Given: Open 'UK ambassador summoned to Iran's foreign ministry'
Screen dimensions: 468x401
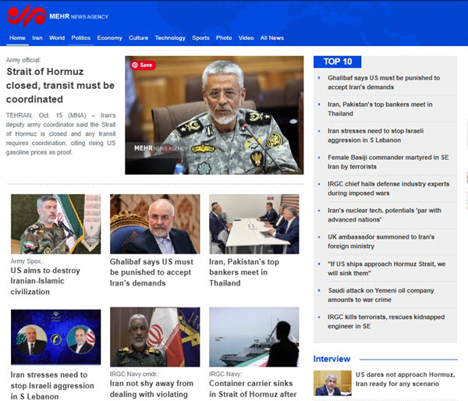Looking at the screenshot, I should click(381, 242).
